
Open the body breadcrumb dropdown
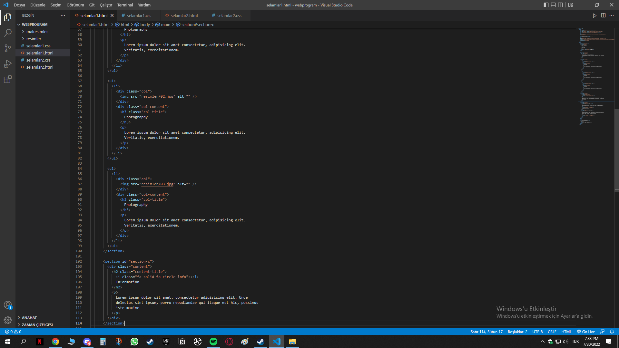point(142,24)
